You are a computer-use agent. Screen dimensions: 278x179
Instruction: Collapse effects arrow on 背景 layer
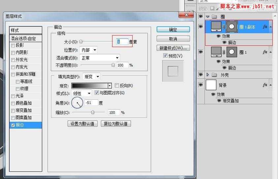point(270,85)
